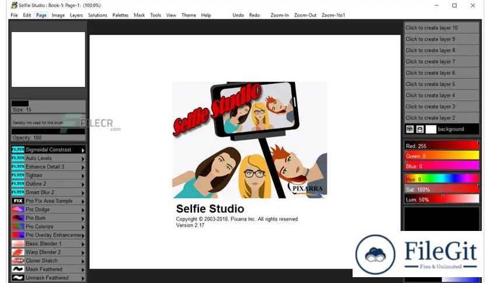Click to create layer 8
This screenshot has width=488, height=283.
point(441,50)
